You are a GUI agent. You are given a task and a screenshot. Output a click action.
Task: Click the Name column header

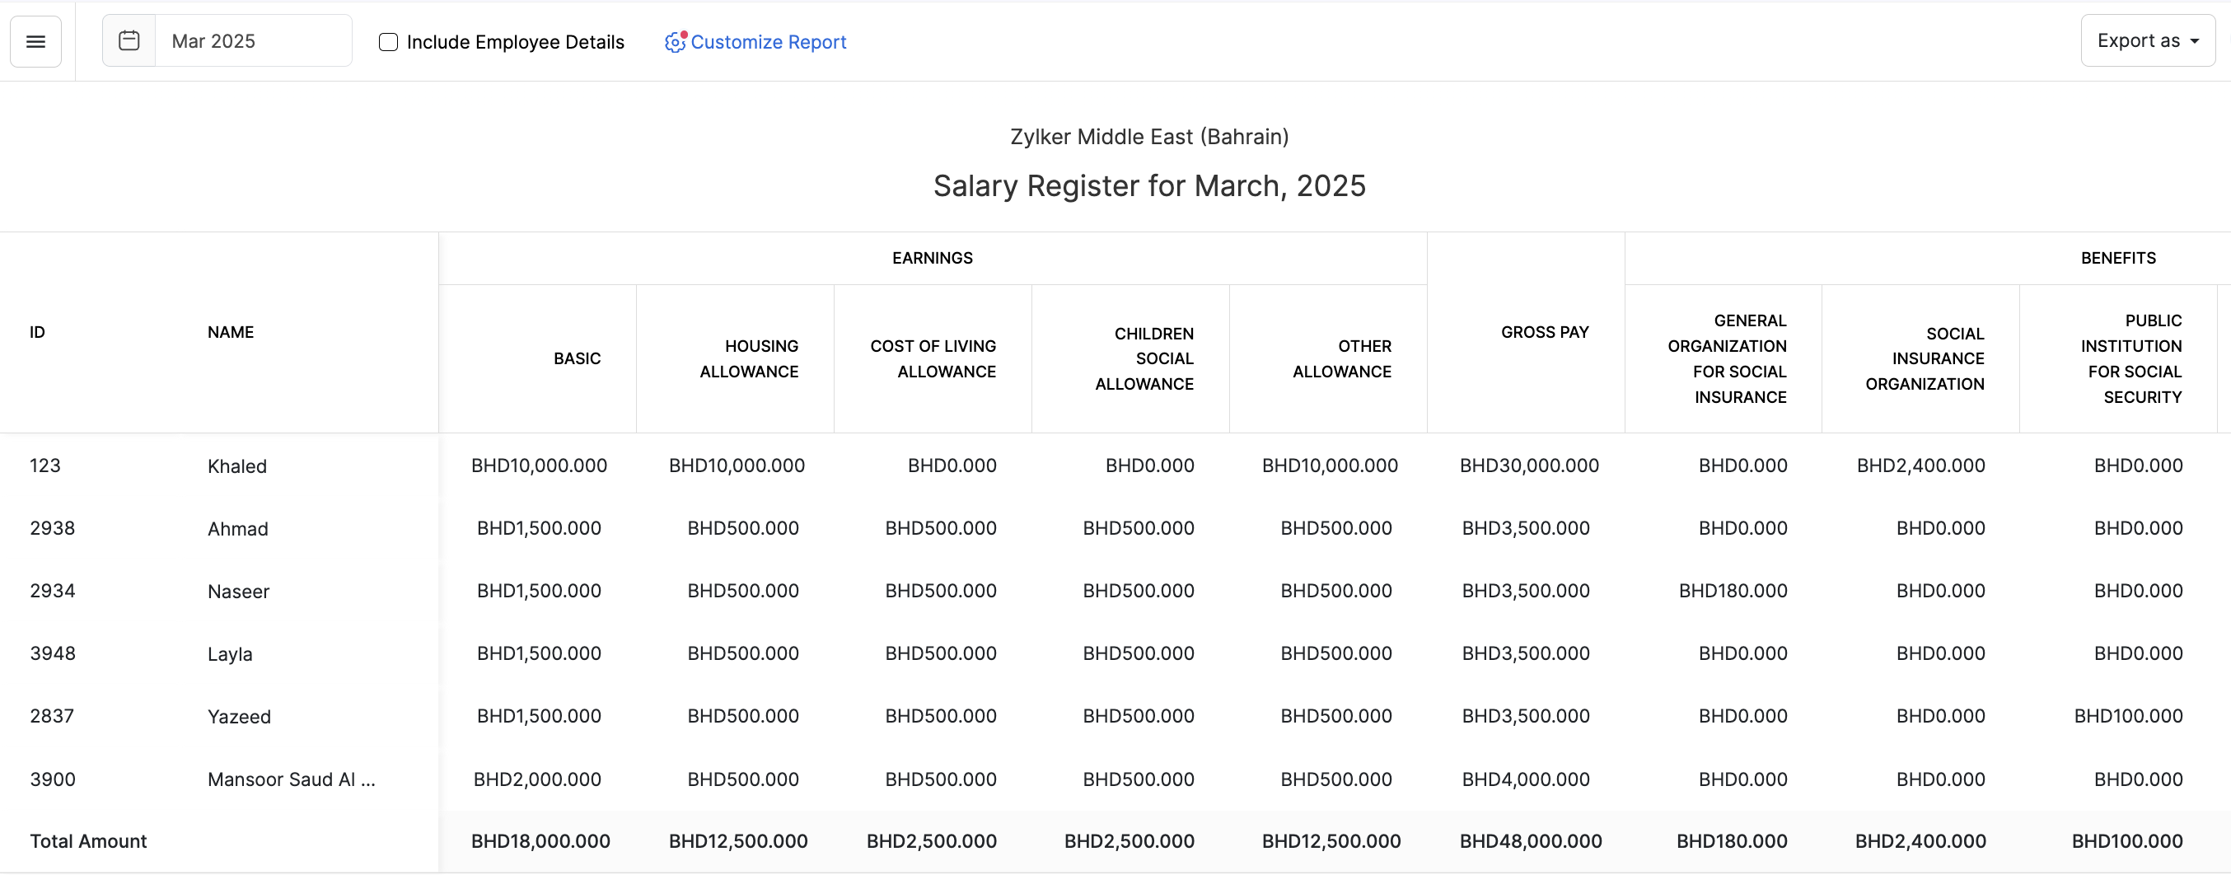231,332
